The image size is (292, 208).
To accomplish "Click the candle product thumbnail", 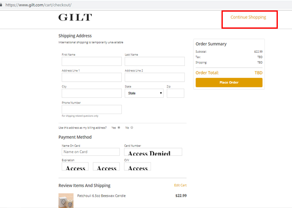I will tap(66, 201).
